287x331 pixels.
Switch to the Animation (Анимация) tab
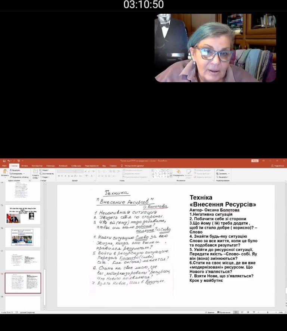point(63,165)
